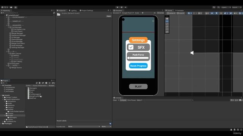Click the Pause button in the top toolbar
This screenshot has height=136, width=243.
click(121, 7)
